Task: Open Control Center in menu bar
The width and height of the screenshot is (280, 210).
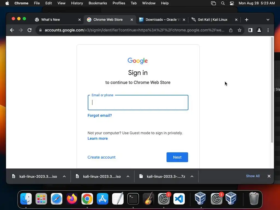Action: (x=232, y=3)
